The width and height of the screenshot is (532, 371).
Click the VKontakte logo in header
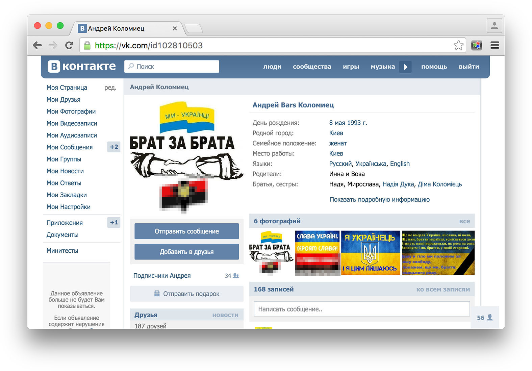coord(81,67)
